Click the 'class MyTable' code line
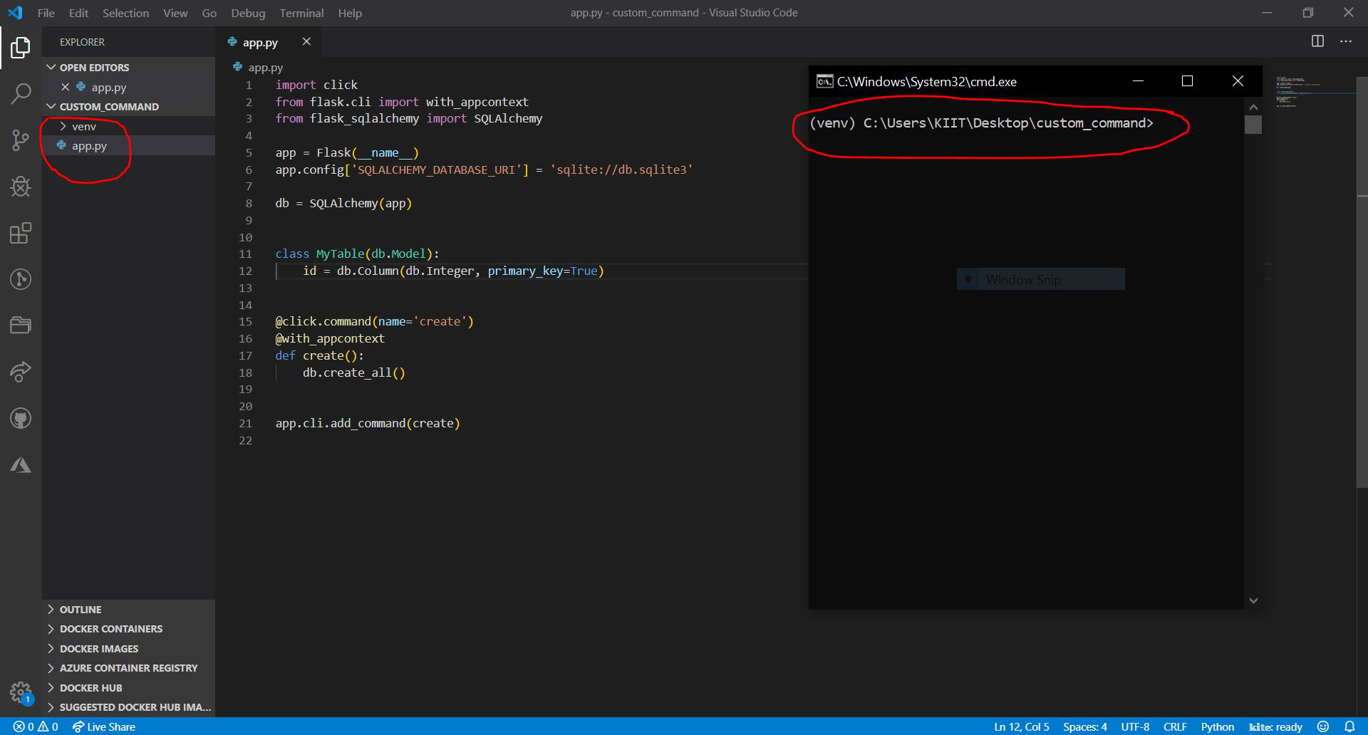Viewport: 1368px width, 735px height. coord(357,254)
